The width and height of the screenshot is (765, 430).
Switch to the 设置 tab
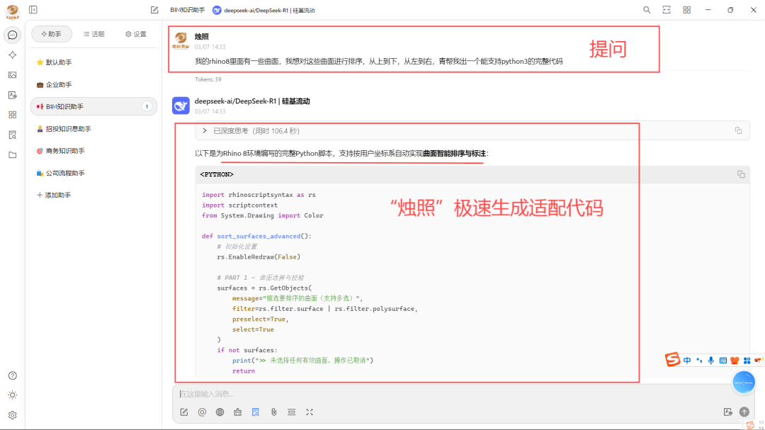(x=135, y=34)
